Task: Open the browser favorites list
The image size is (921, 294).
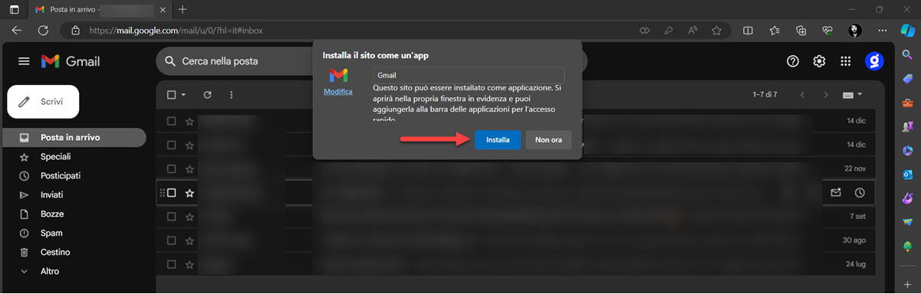Action: (x=775, y=31)
